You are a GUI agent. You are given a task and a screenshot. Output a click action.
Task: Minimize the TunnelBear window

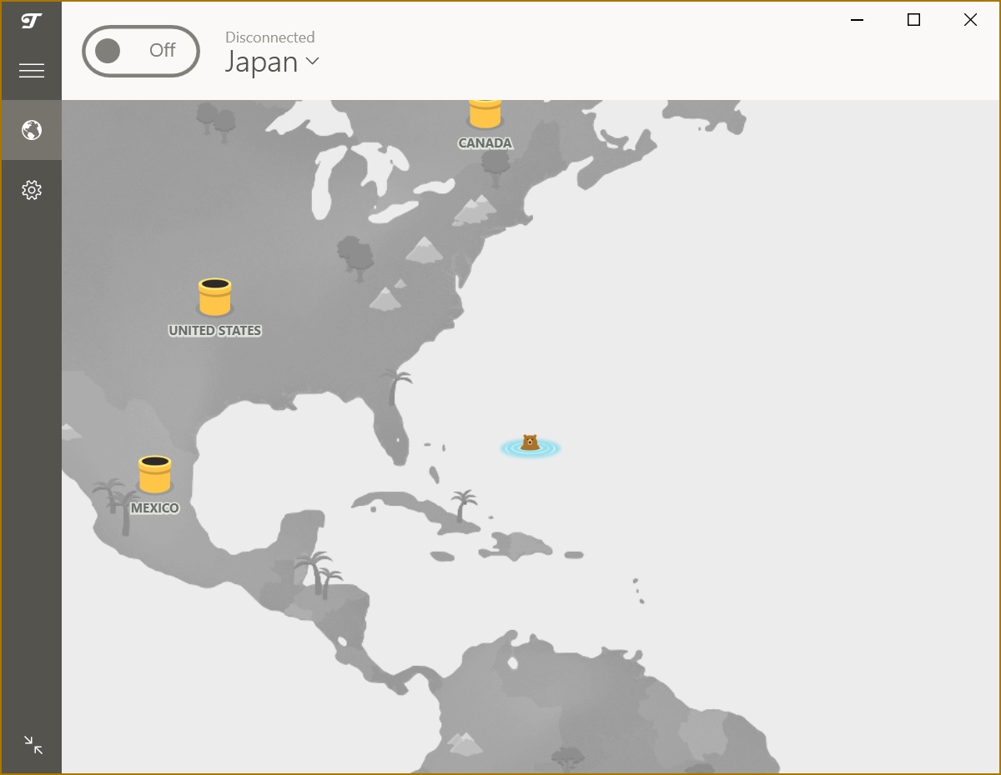click(858, 20)
